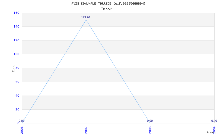Click the 100 y-axis tick label
The image size is (217, 135).
pyautogui.click(x=16, y=54)
